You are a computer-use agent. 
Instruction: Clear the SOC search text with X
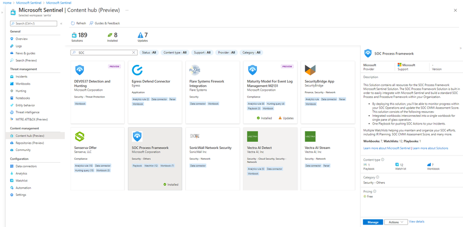133,53
